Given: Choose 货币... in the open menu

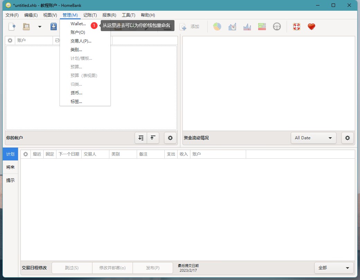Looking at the screenshot, I should [76, 93].
